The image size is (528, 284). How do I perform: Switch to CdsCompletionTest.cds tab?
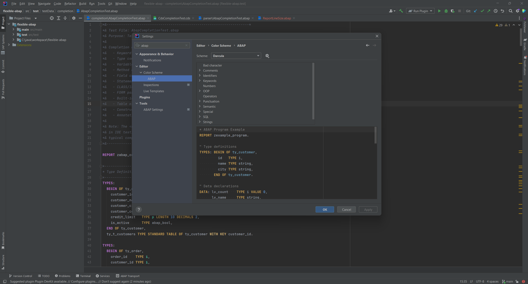[174, 18]
